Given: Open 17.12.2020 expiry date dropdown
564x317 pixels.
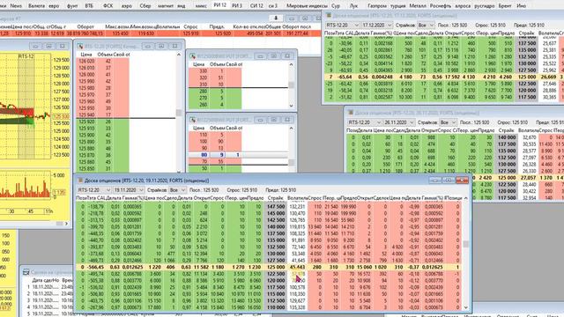Looking at the screenshot, I should (377, 26).
